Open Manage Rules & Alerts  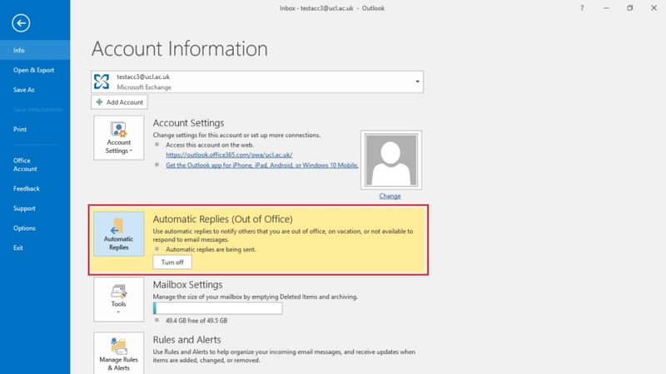[118, 353]
